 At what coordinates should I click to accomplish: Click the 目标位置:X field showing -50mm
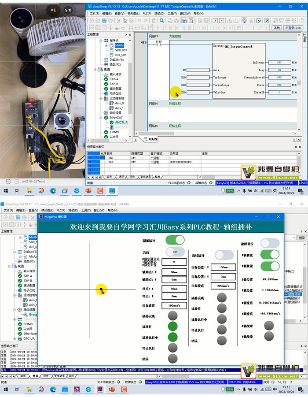tap(223, 267)
